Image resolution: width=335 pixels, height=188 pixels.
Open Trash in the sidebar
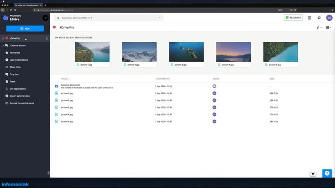tap(13, 81)
